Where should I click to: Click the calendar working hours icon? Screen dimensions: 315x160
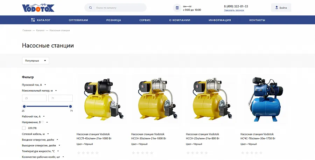177,8
